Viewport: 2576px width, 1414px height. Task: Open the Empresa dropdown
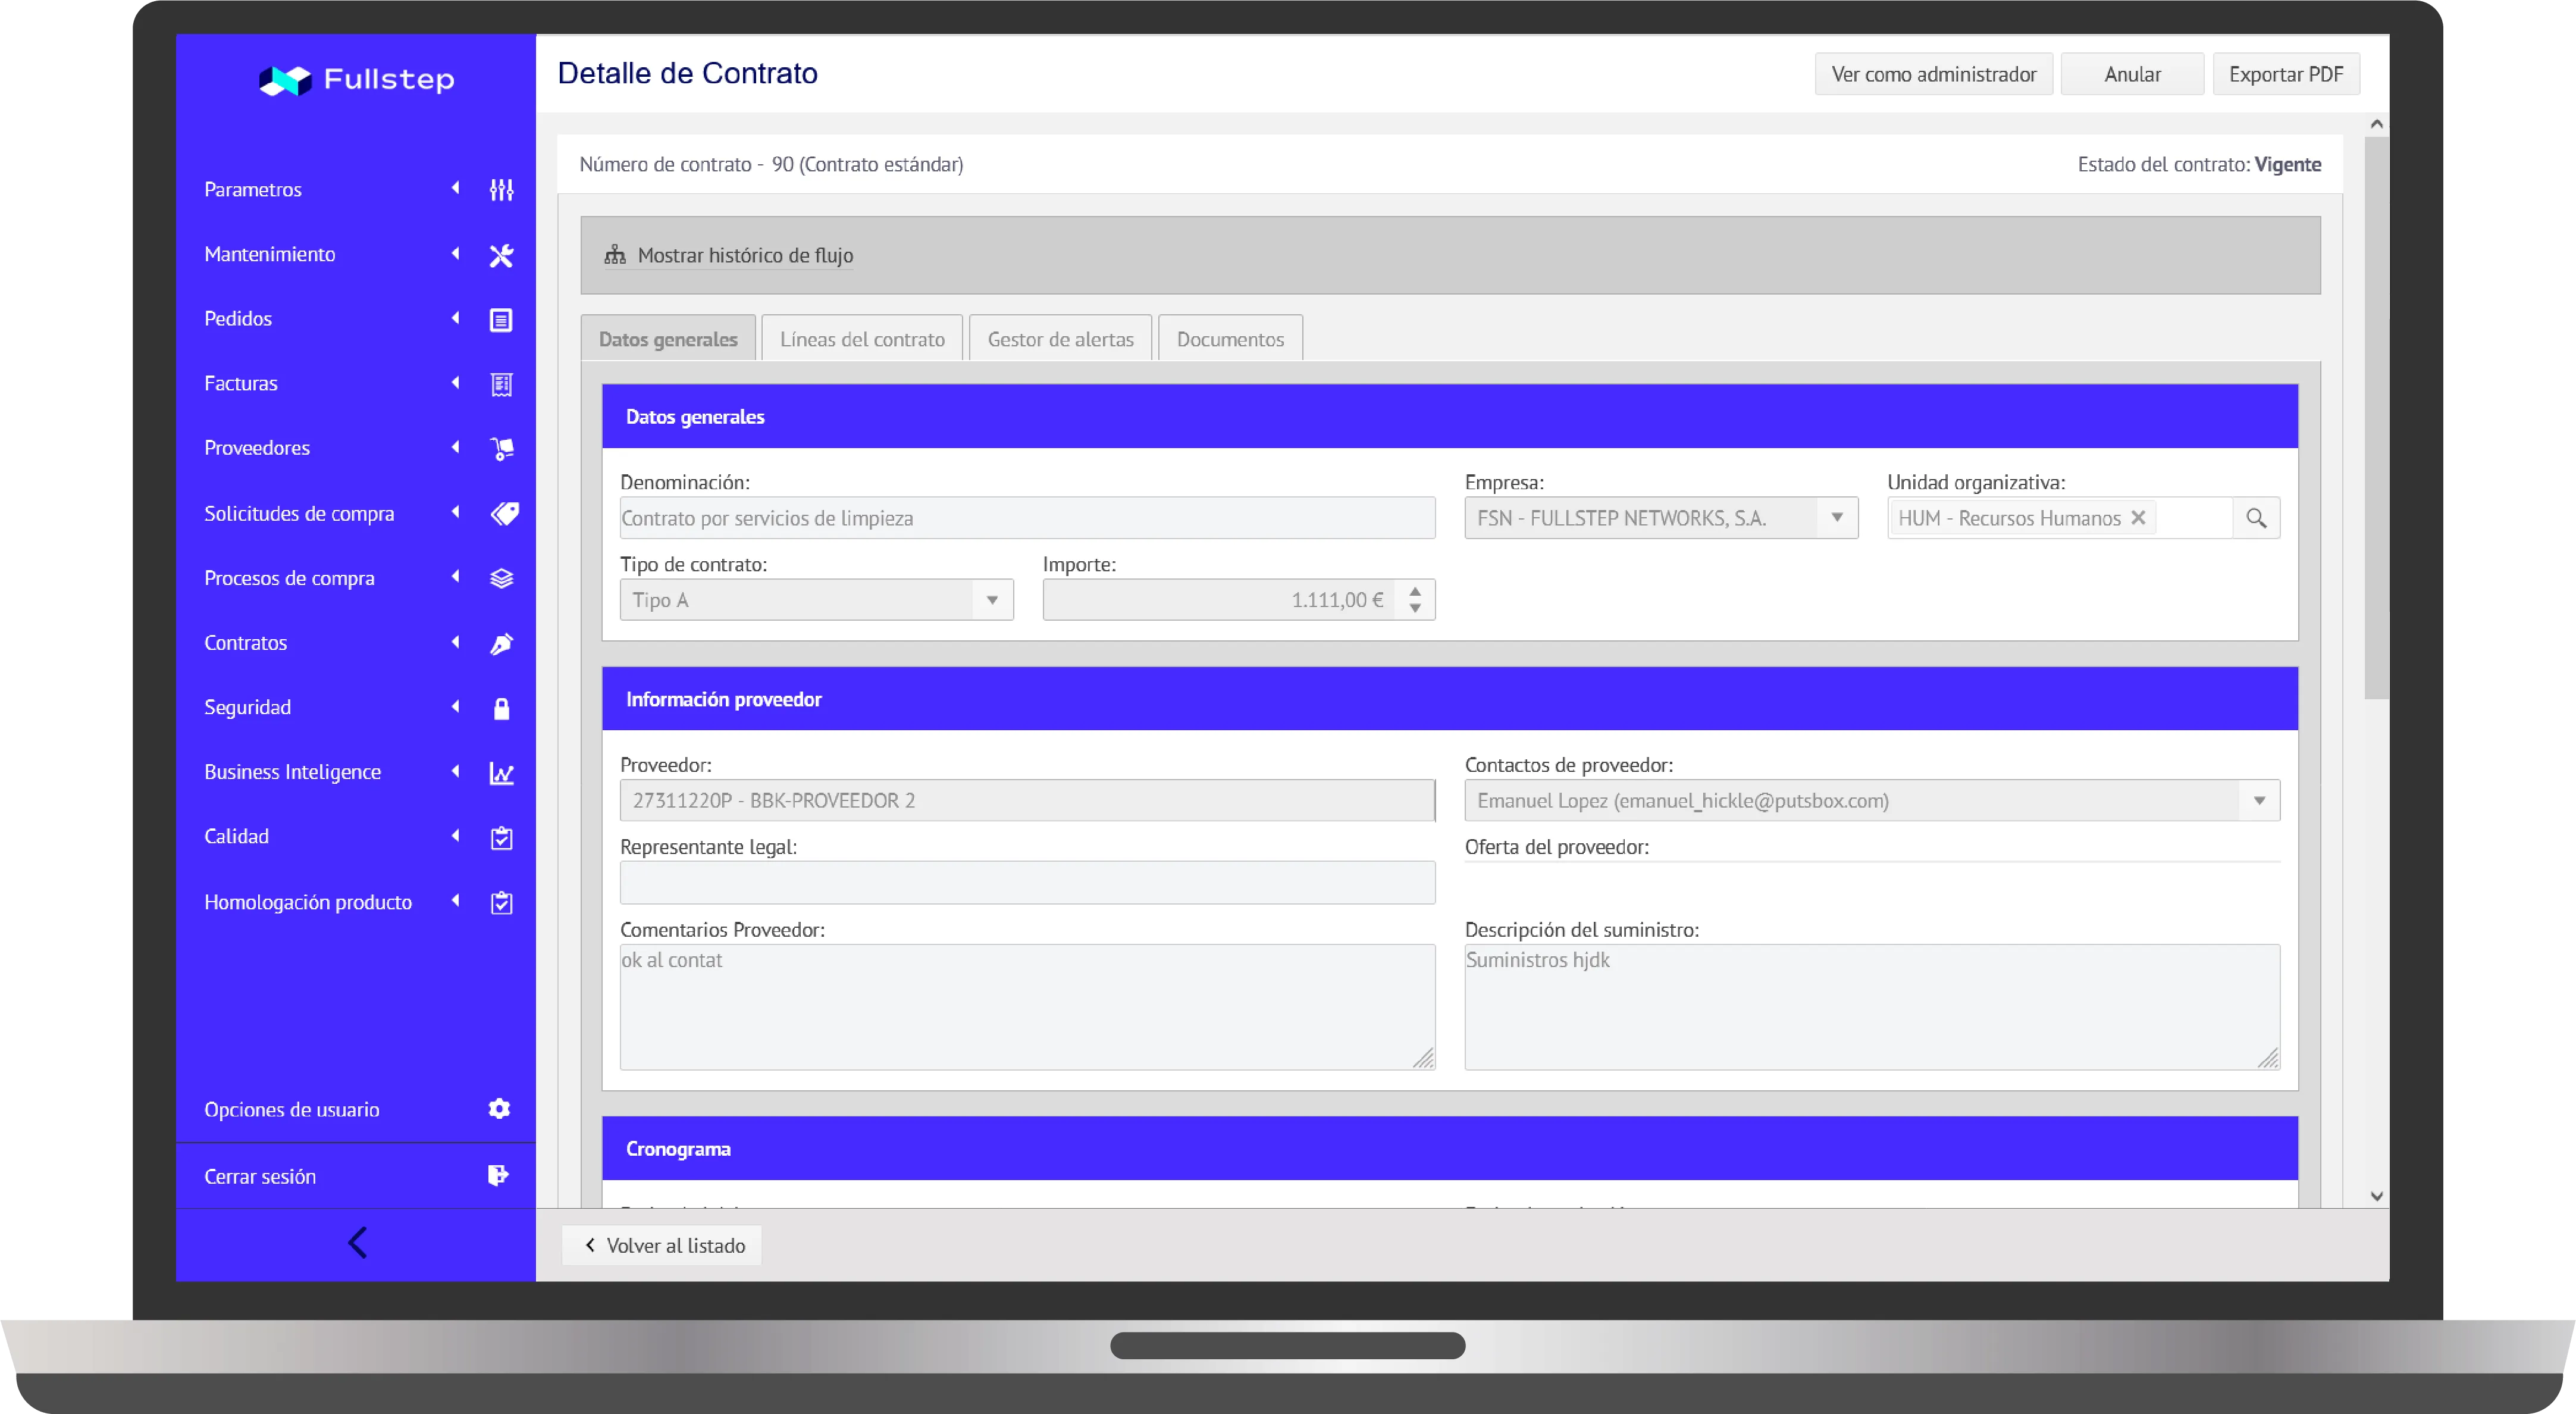coord(1836,518)
